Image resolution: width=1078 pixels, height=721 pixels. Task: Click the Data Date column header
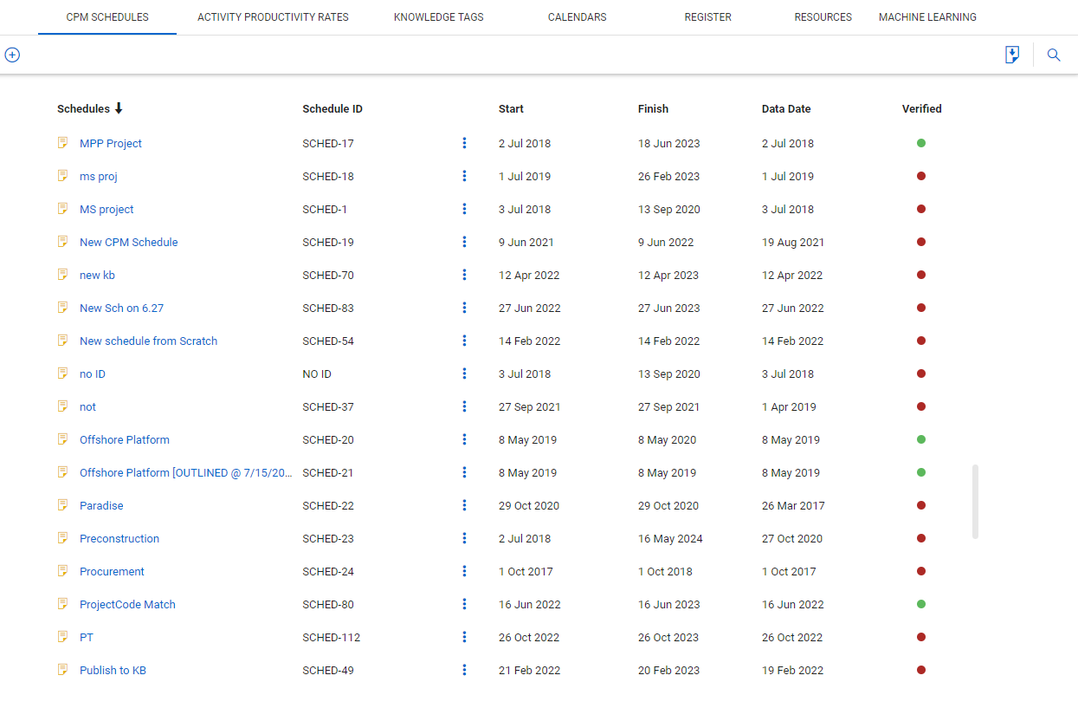click(786, 108)
